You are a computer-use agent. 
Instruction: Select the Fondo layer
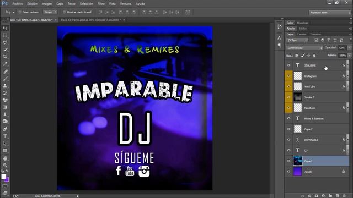tap(317, 172)
